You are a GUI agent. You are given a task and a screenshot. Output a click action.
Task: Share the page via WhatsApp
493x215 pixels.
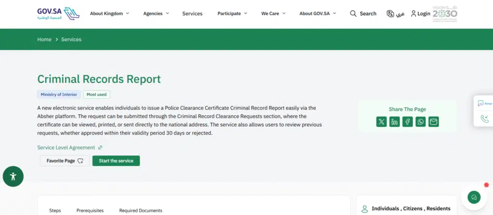point(421,122)
